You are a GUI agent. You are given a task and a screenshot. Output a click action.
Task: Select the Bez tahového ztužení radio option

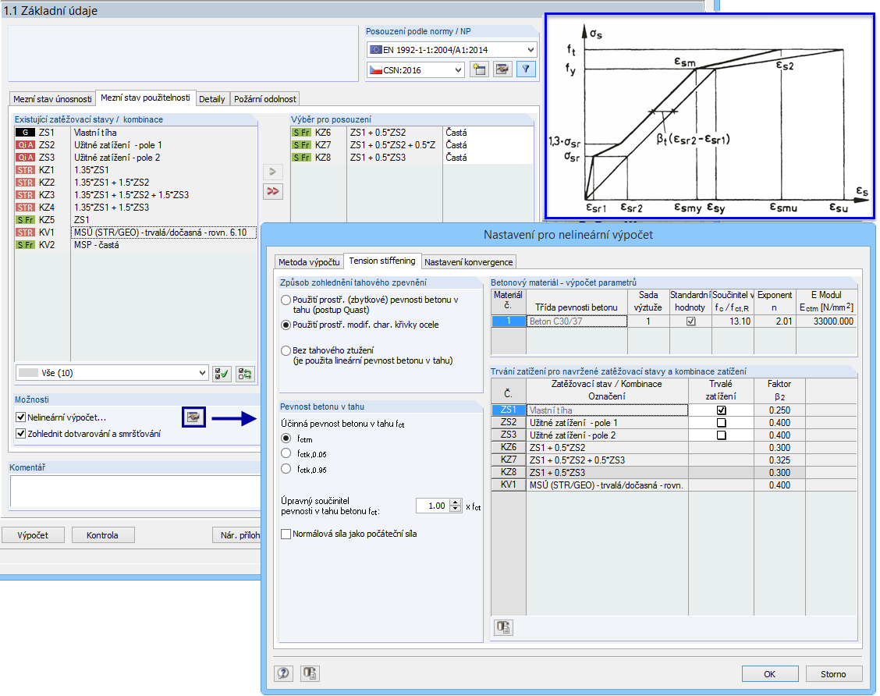click(286, 351)
